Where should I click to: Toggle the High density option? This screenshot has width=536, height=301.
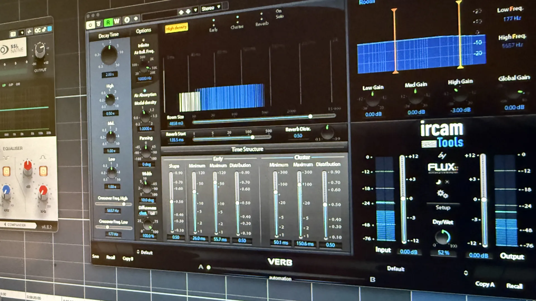pyautogui.click(x=176, y=28)
